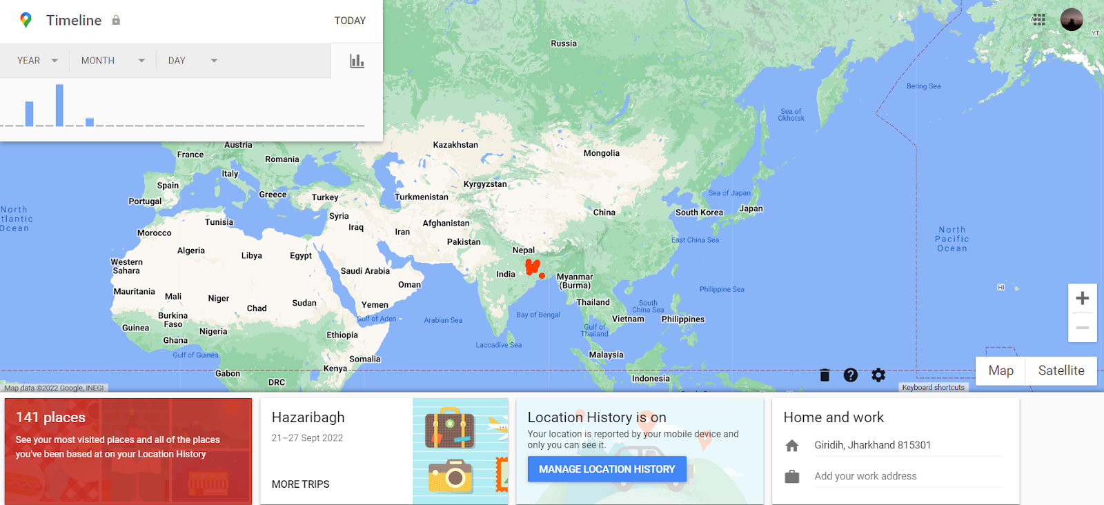Click the Google Maps pin logo
This screenshot has width=1104, height=505.
[x=26, y=20]
